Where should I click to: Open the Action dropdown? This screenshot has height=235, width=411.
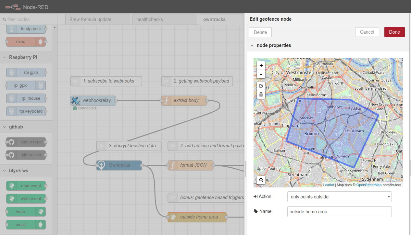point(339,197)
